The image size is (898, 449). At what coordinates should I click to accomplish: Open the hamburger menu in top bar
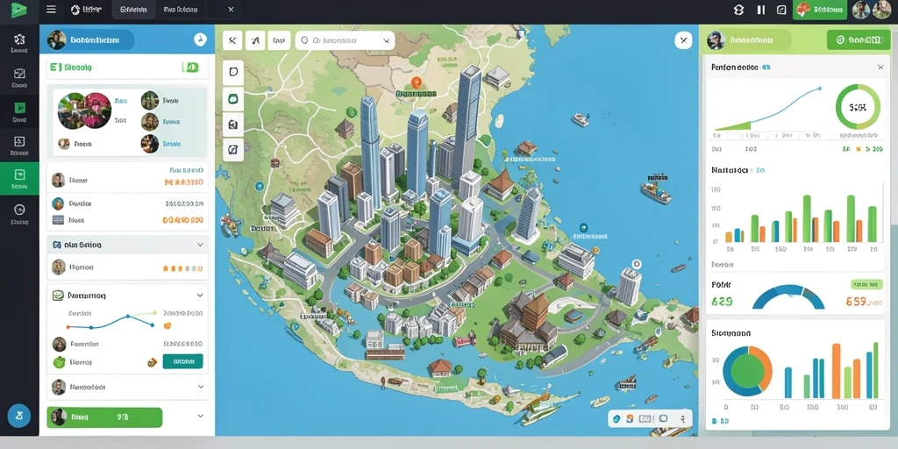click(51, 9)
